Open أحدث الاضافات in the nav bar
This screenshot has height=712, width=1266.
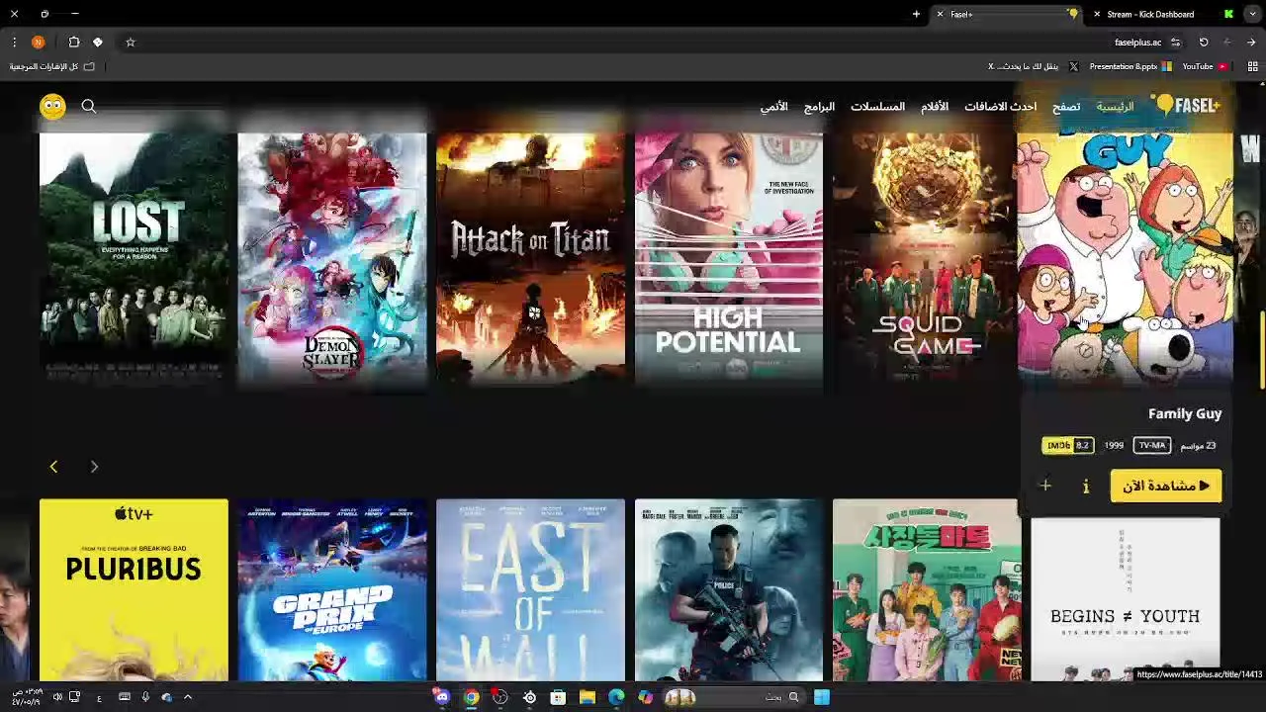pos(1000,106)
